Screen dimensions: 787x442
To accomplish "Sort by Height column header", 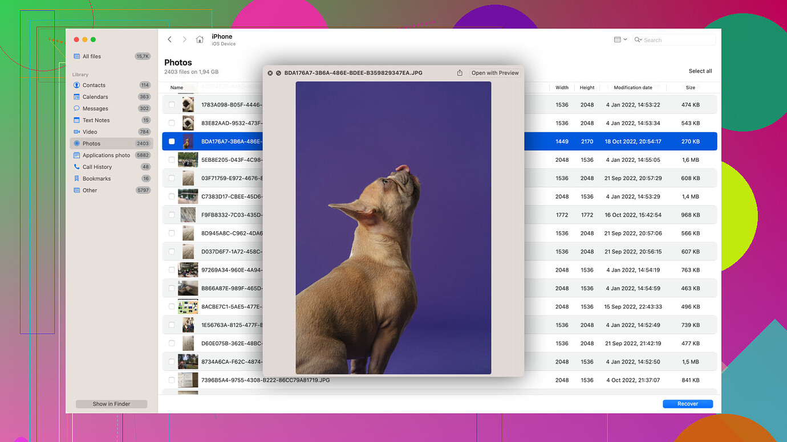I will 587,88.
